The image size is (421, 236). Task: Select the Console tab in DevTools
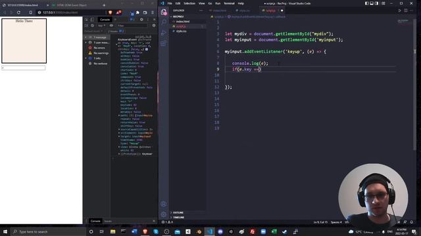click(x=105, y=20)
